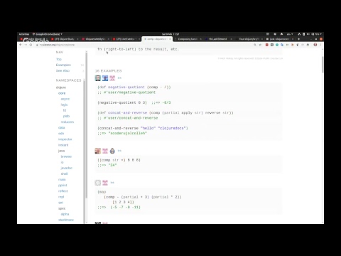This screenshot has height=256, width=341.
Task: Click the third avatar above the comp str example
Action: [112, 151]
